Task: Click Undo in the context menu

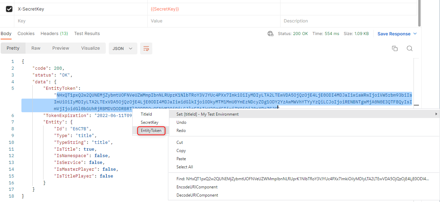Action: pyautogui.click(x=181, y=122)
